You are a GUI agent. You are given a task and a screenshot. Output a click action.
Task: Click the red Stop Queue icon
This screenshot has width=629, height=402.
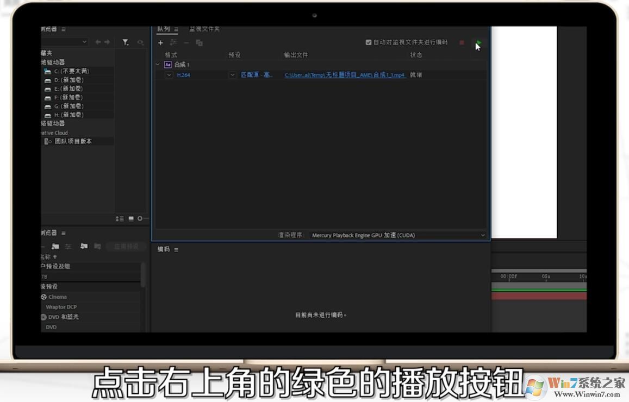pos(462,42)
